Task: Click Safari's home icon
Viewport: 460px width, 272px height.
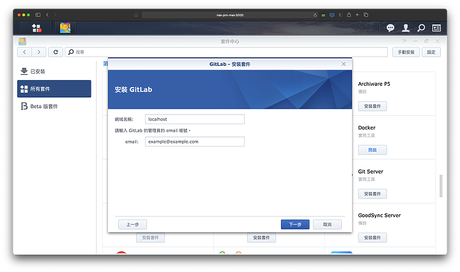Action: point(136,15)
